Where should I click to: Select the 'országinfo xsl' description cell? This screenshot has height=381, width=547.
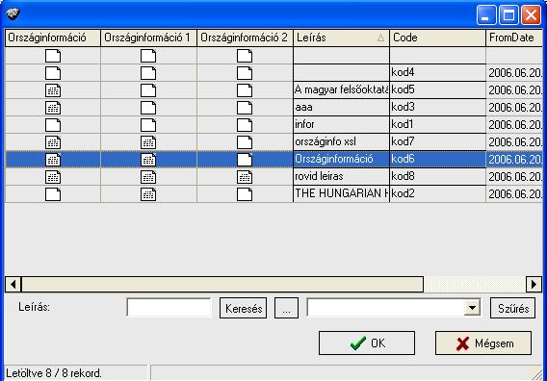341,142
